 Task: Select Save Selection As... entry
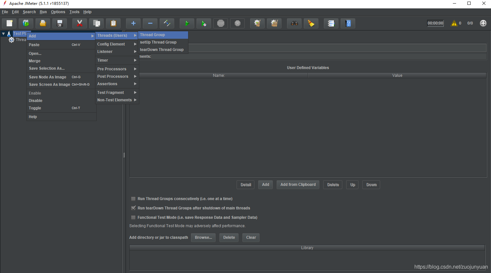(61, 68)
